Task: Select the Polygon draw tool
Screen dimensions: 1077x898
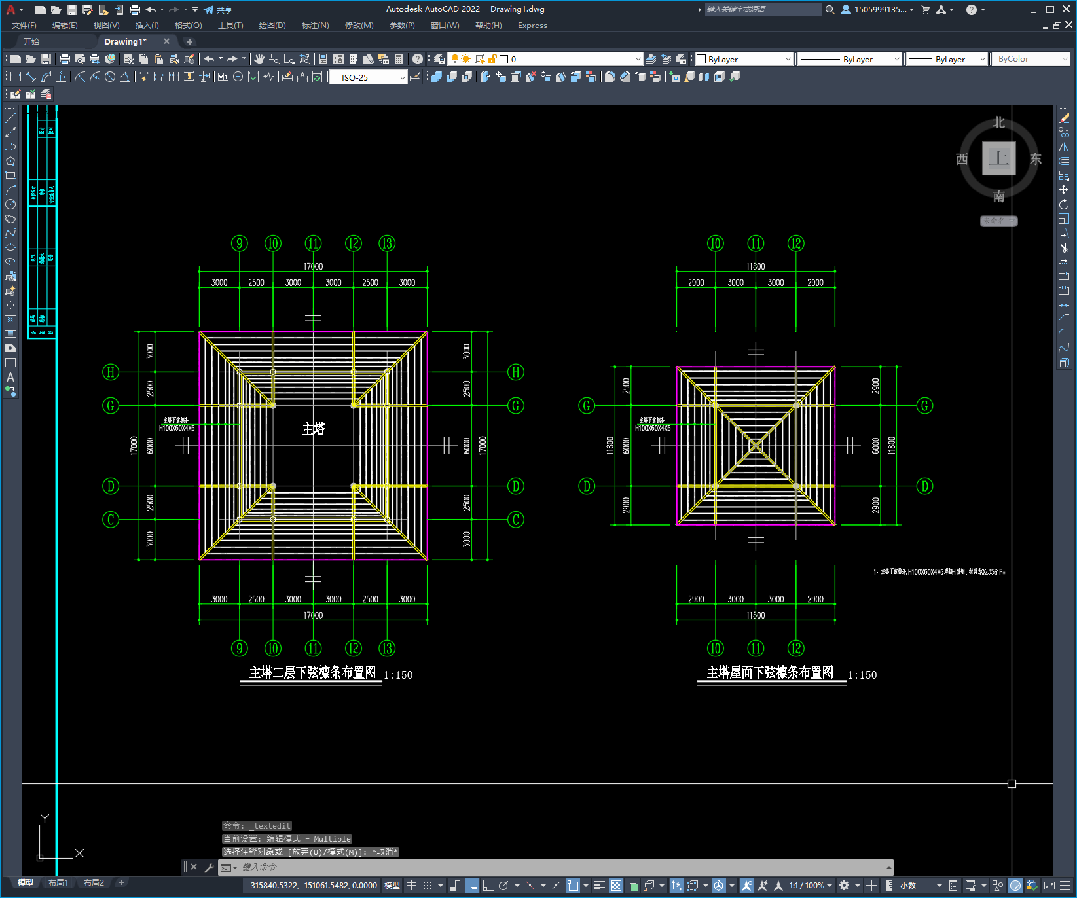Action: coord(10,161)
